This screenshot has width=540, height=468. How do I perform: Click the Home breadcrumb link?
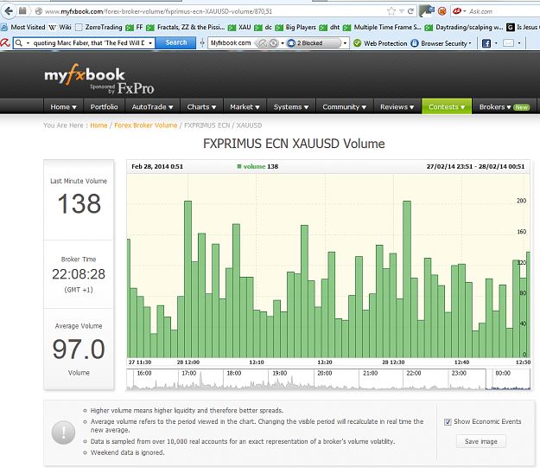pyautogui.click(x=98, y=125)
